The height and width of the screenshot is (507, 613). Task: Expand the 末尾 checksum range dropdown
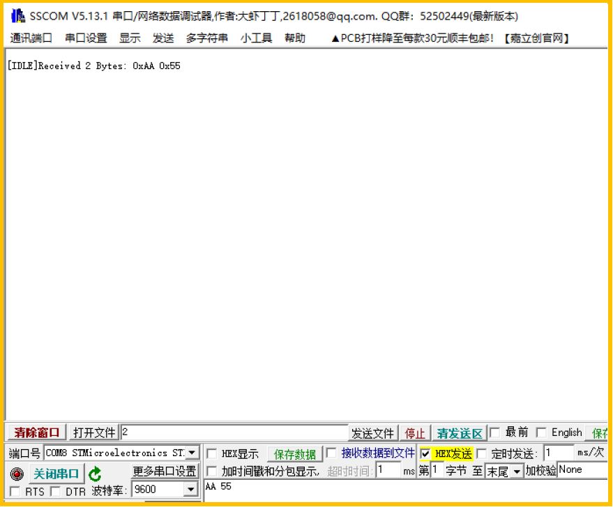517,472
